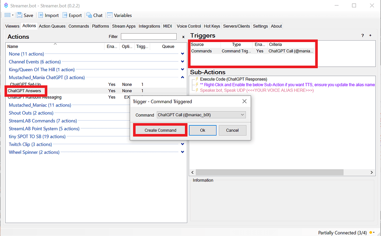Select the Execute Code sub-action
The height and width of the screenshot is (236, 381).
(233, 79)
